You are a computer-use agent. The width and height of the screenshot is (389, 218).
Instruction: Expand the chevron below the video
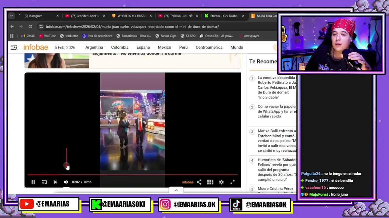coord(176,190)
